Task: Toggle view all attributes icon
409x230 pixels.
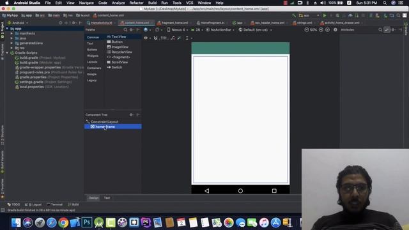Action: click(387, 30)
